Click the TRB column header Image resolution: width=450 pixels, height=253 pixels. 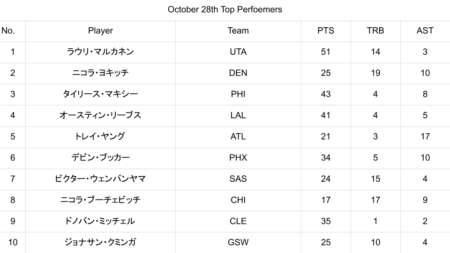click(x=375, y=31)
